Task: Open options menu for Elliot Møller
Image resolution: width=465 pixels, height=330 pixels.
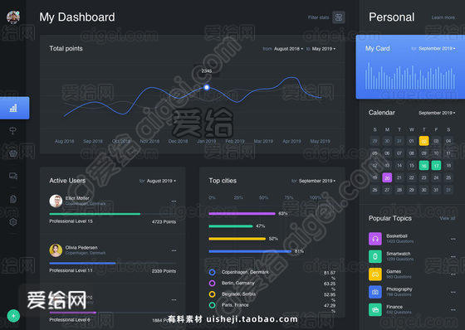Action: (x=174, y=201)
